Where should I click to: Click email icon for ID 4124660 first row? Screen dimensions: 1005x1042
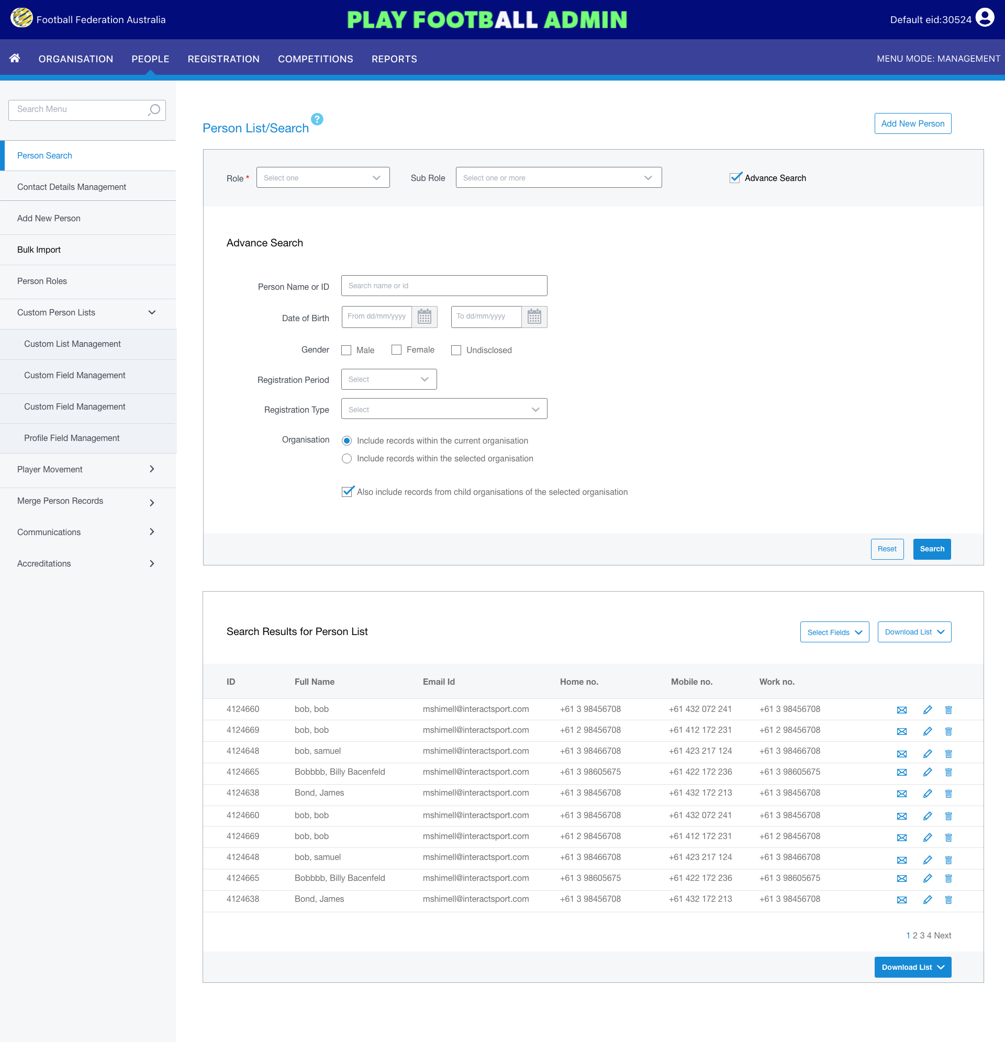[901, 710]
